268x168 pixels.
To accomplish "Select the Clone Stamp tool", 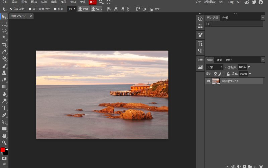I will point(4,73).
